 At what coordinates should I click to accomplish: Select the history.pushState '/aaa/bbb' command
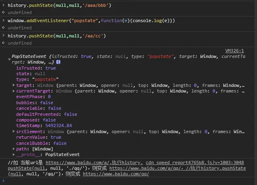[x=60, y=5]
